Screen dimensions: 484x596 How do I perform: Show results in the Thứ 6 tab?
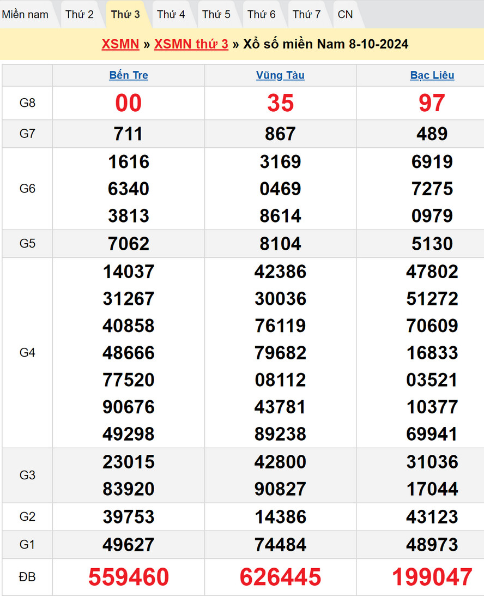pos(262,15)
